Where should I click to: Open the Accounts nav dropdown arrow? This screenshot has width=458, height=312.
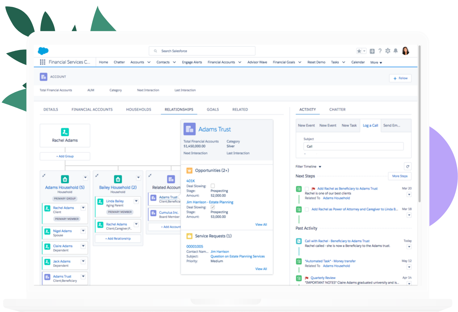(149, 62)
